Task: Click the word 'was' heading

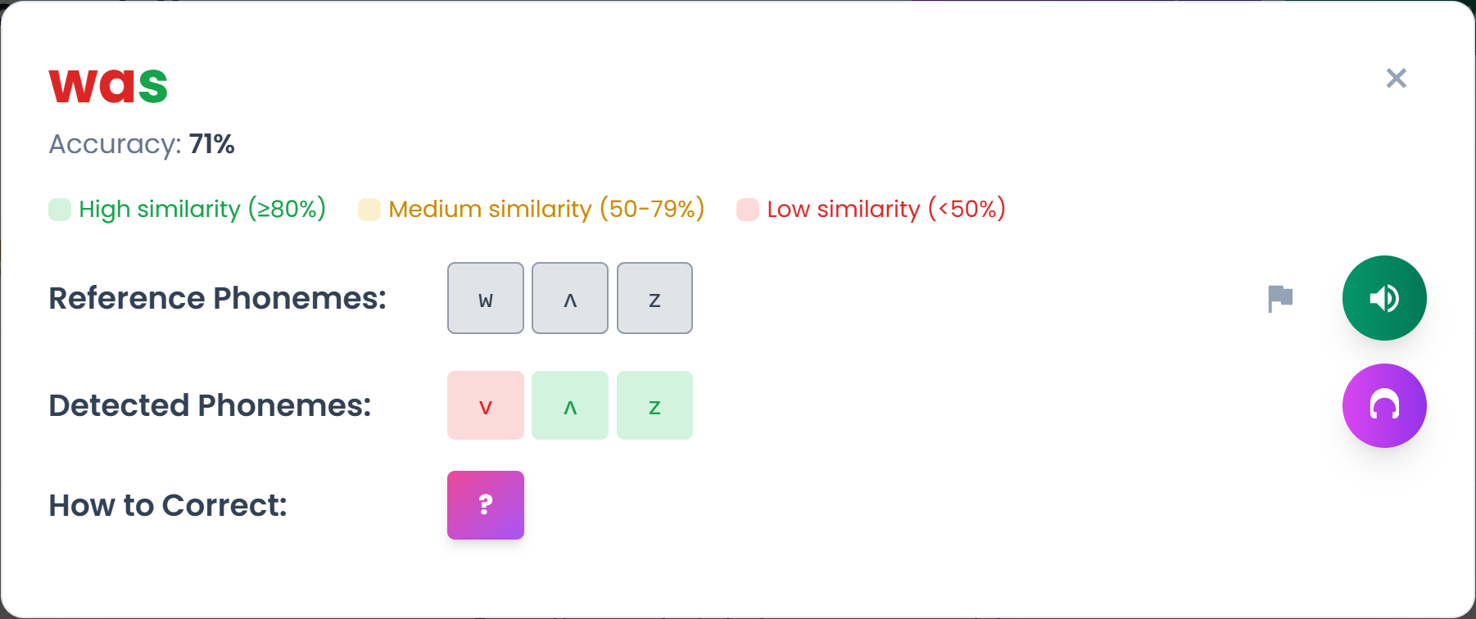Action: pos(108,84)
